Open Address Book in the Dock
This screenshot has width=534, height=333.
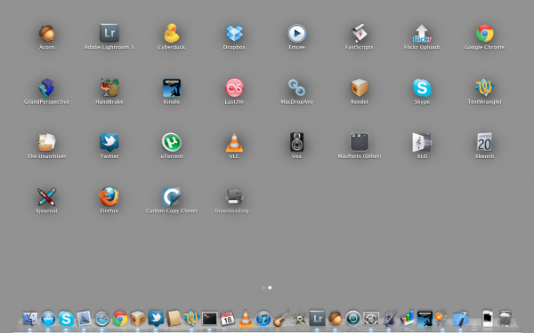[x=174, y=319]
